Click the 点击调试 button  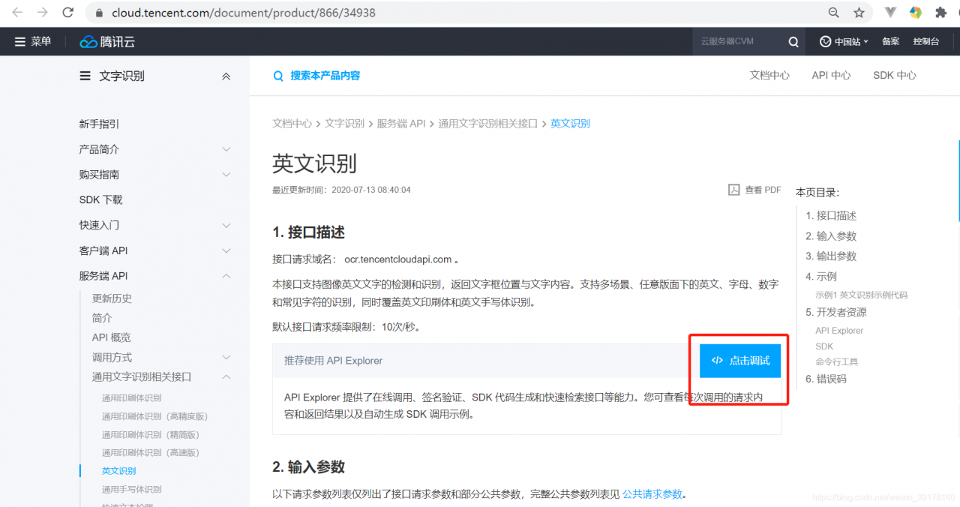[740, 361]
